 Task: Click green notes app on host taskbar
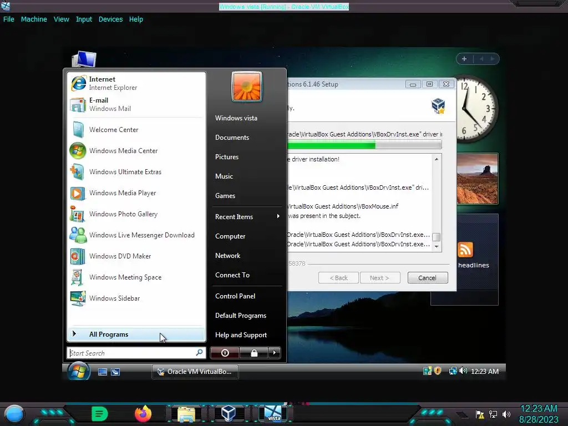[x=100, y=414]
